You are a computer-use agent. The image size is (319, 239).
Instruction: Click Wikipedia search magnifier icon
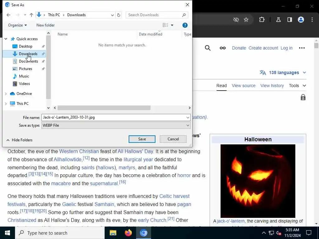(x=207, y=48)
